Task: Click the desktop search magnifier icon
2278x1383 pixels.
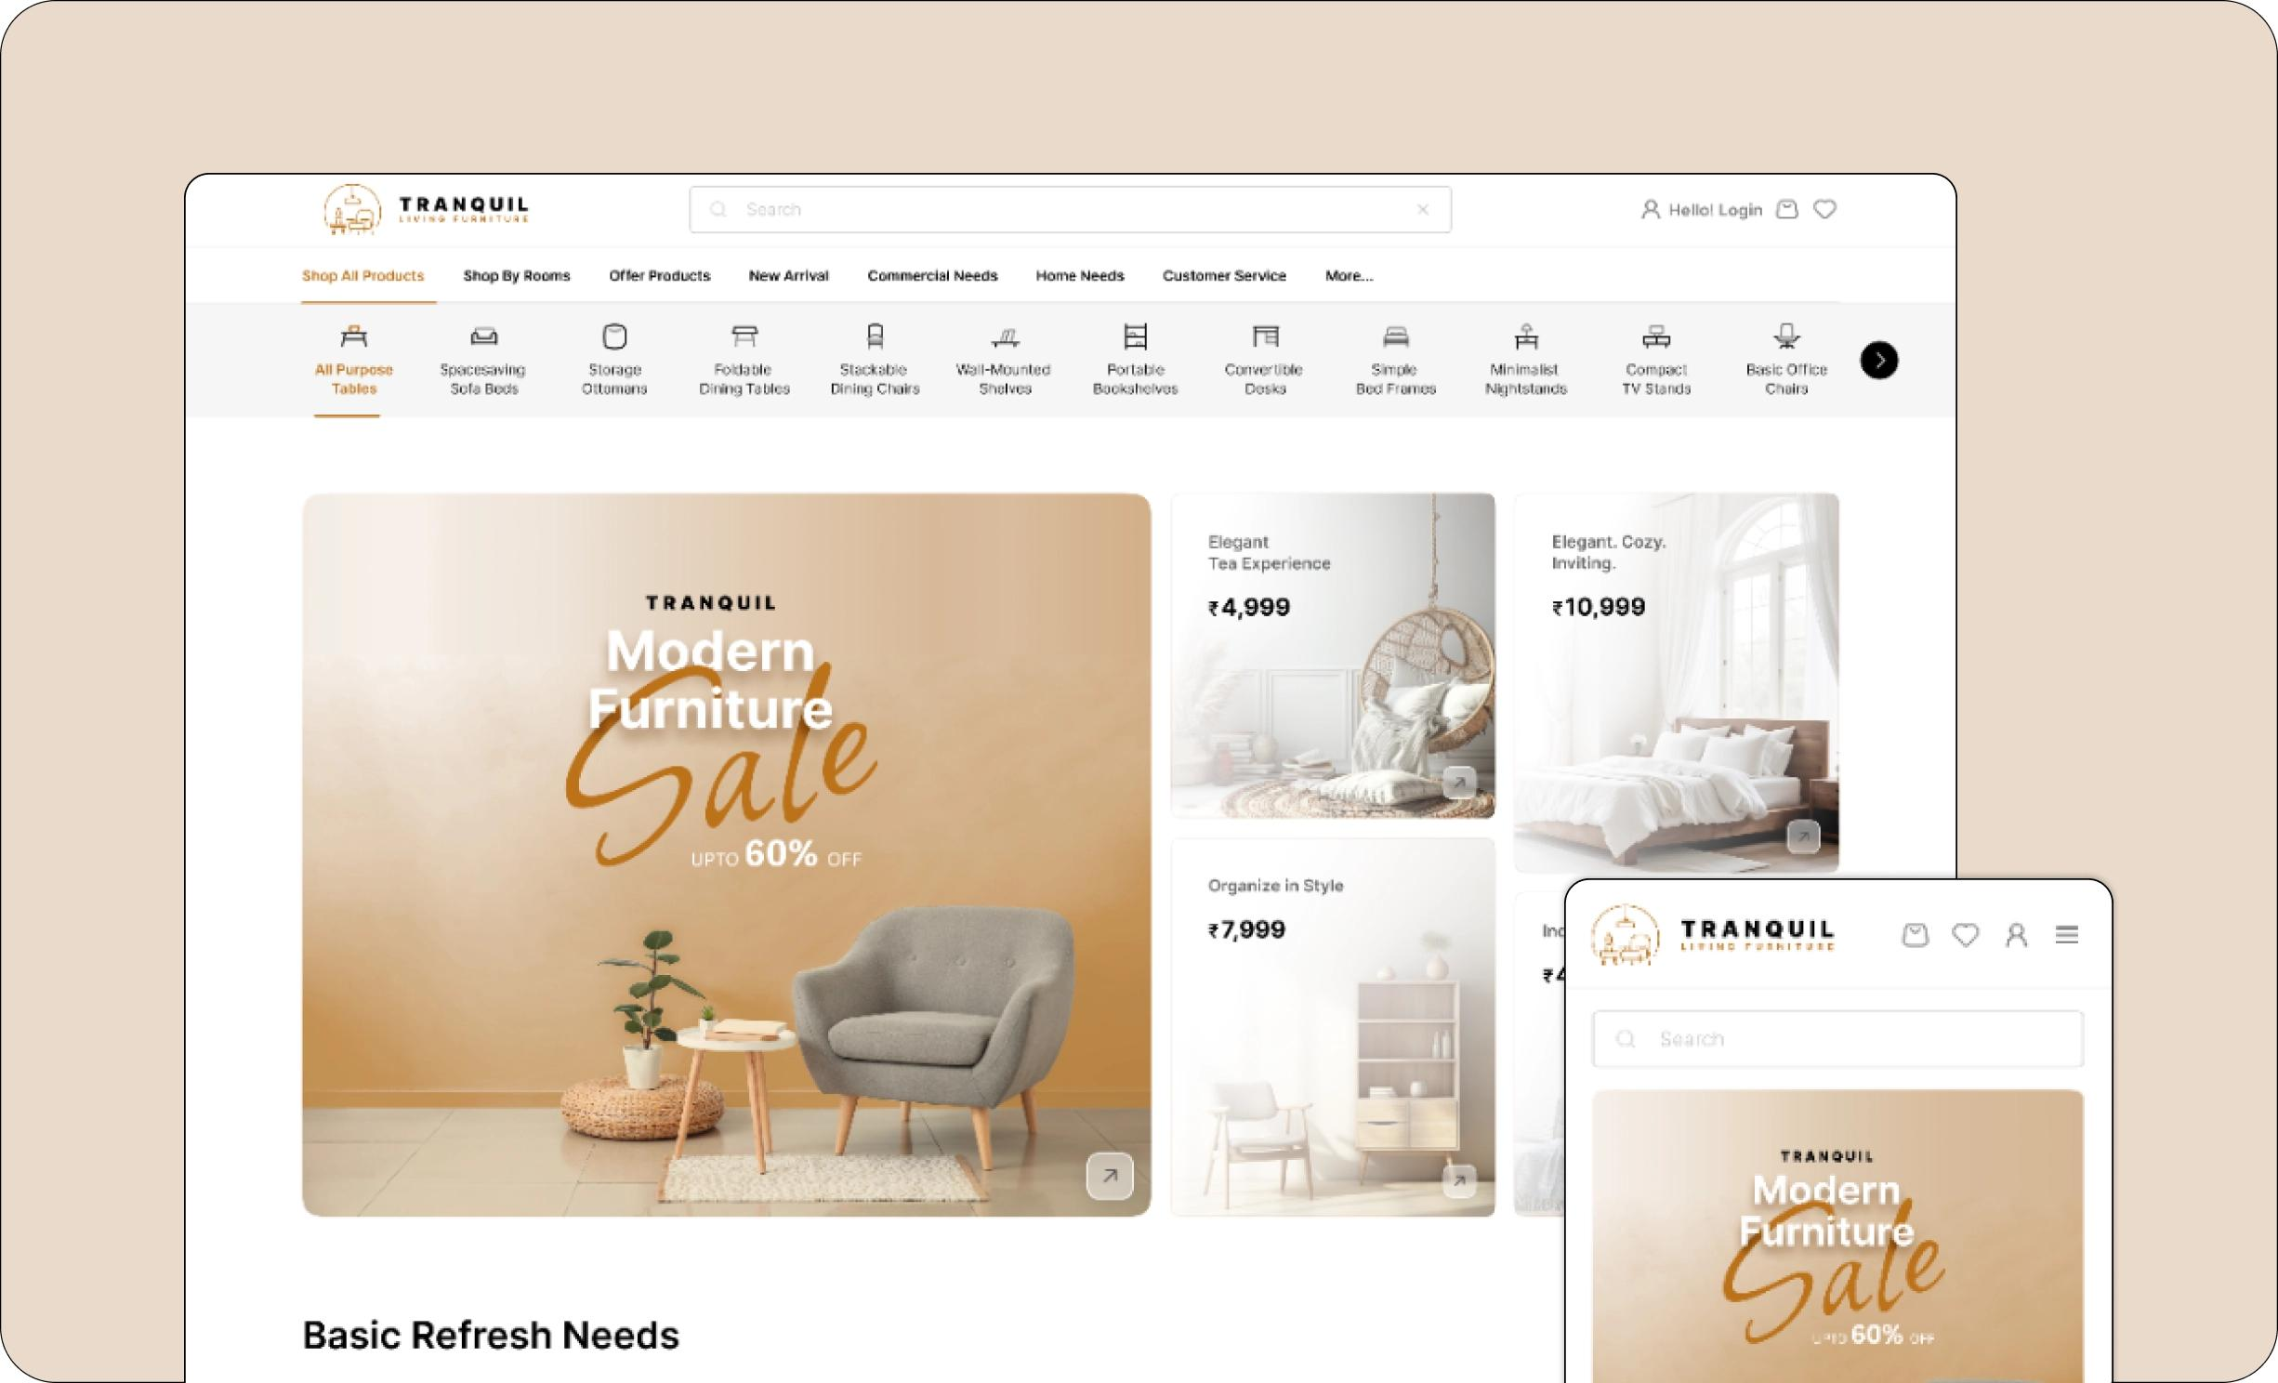Action: pyautogui.click(x=718, y=210)
